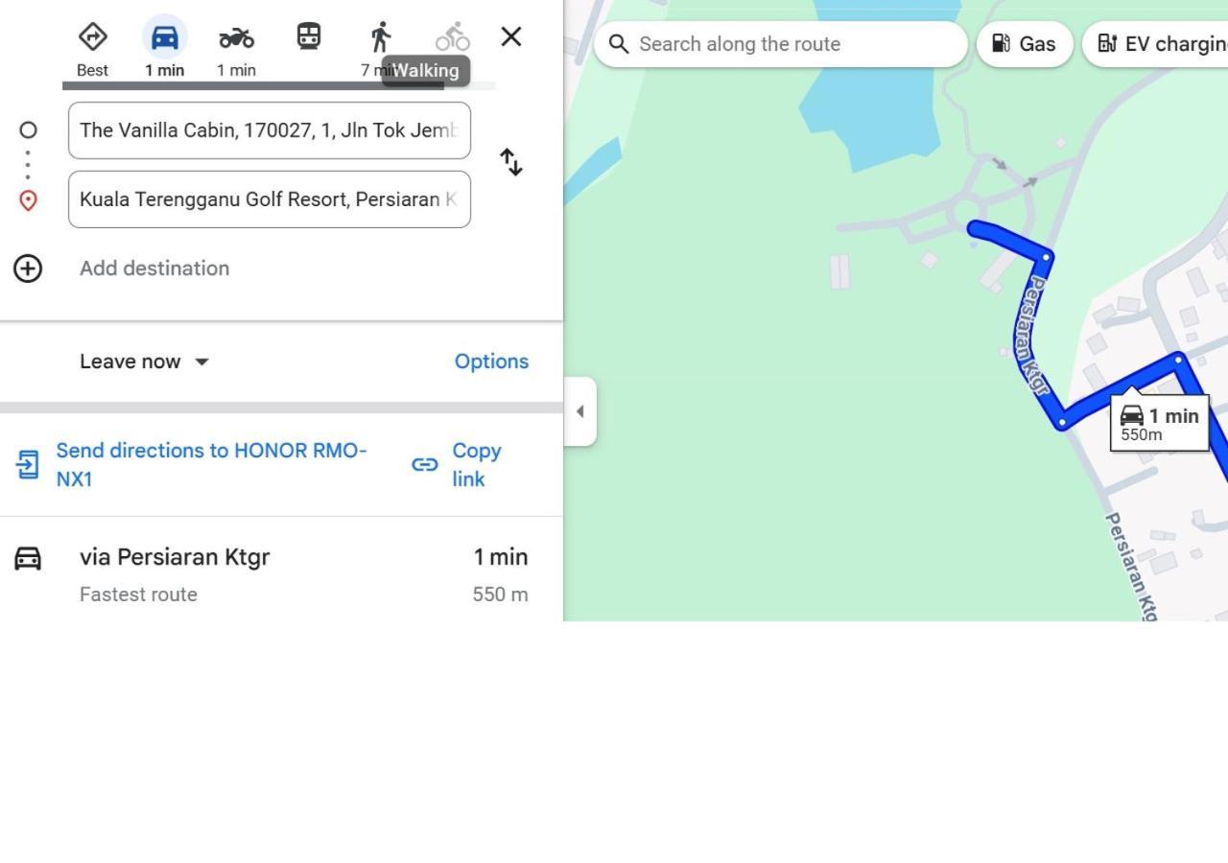Toggle the EV charging filter chip
Viewport: 1228px width, 863px height.
(x=1161, y=44)
